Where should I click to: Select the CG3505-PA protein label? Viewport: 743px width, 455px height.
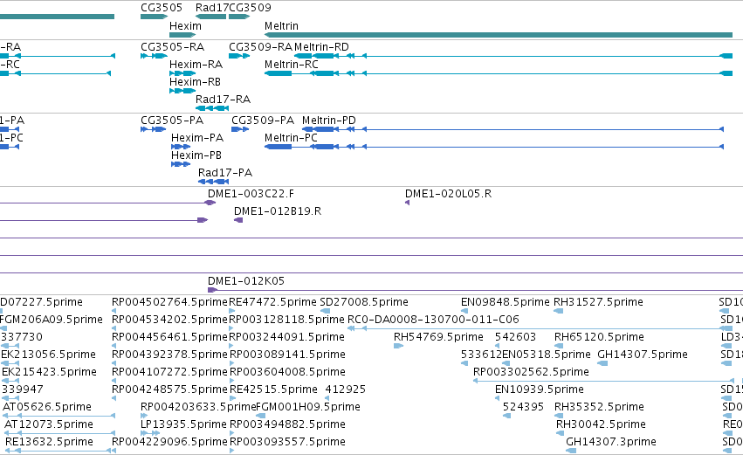tap(172, 121)
